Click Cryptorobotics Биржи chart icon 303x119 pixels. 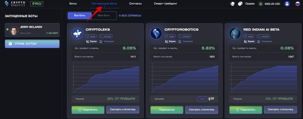[167, 41]
